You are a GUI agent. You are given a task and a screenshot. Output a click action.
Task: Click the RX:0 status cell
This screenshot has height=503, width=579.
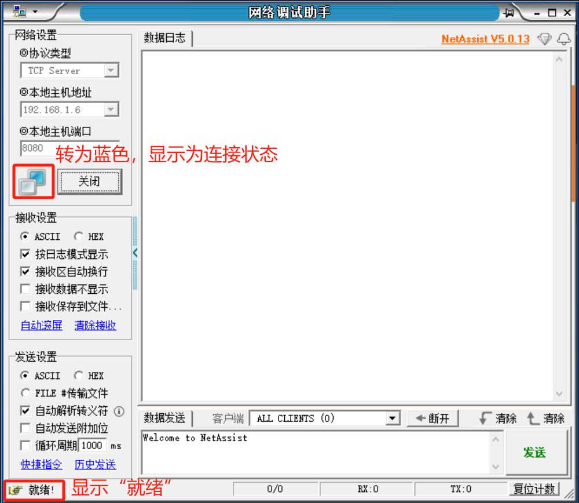(x=367, y=489)
